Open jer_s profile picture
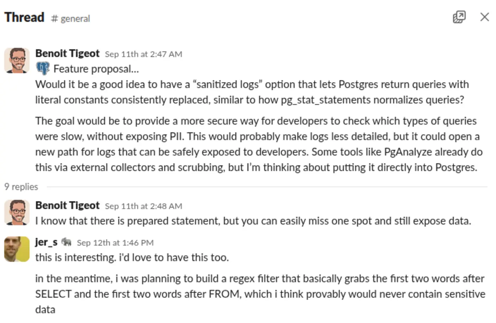 point(17,249)
